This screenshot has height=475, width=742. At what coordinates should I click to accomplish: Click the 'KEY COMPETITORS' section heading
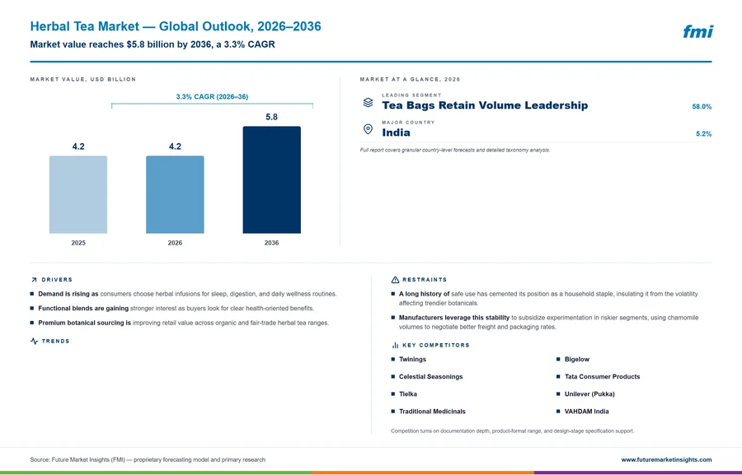(436, 346)
